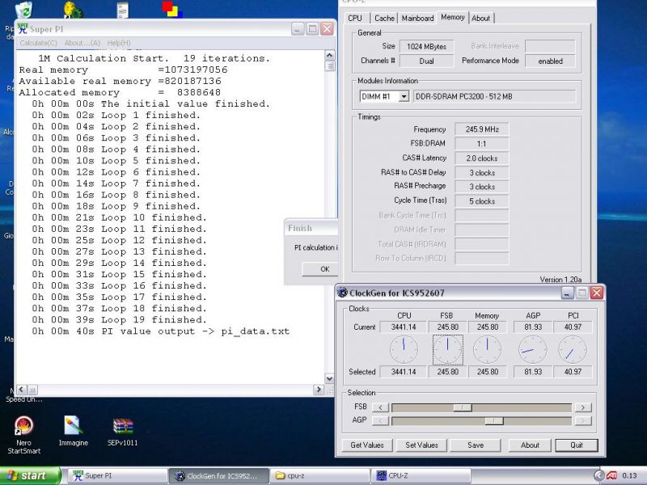Image resolution: width=647 pixels, height=485 pixels.
Task: Activate ClockGen taskbar button
Action: click(218, 475)
